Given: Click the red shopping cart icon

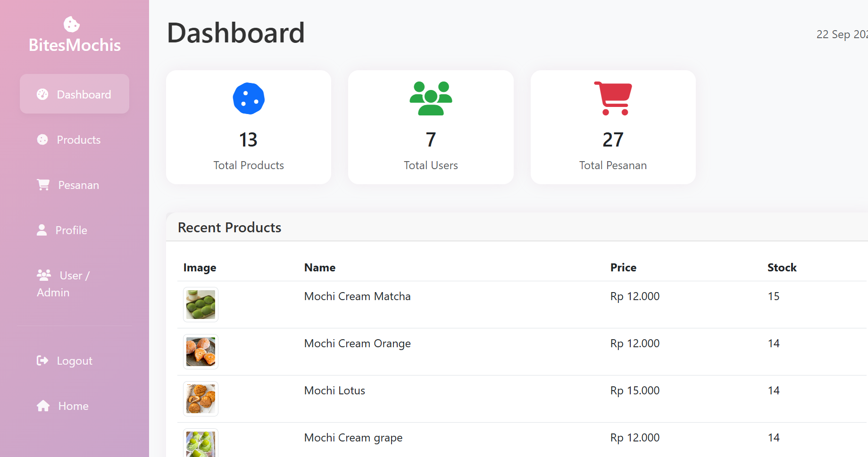Looking at the screenshot, I should click(613, 98).
